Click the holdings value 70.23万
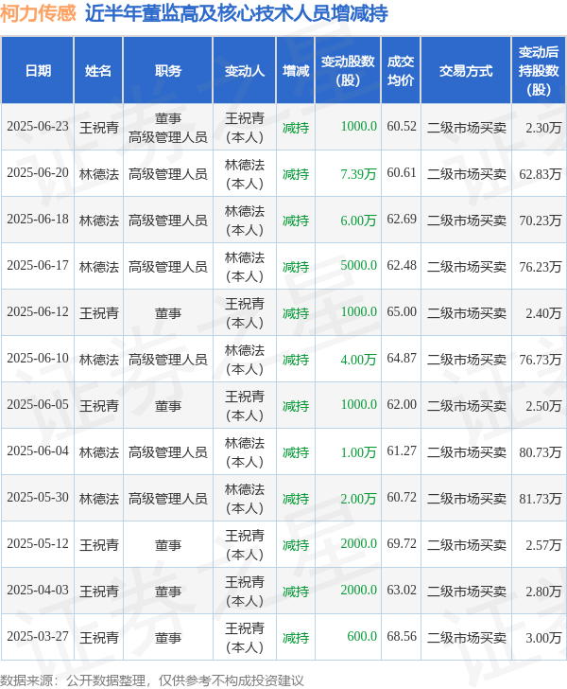The height and width of the screenshot is (689, 567). [x=540, y=221]
